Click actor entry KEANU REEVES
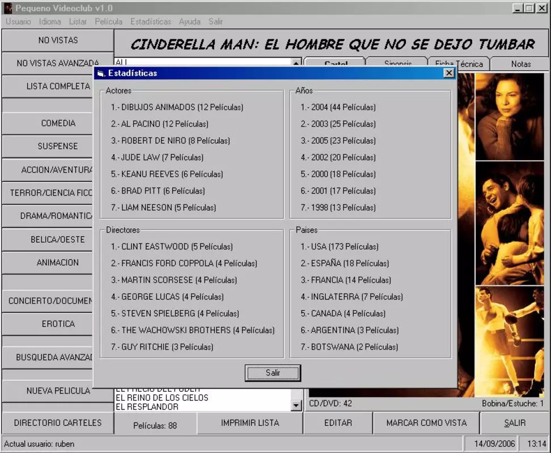The height and width of the screenshot is (453, 551). click(167, 174)
